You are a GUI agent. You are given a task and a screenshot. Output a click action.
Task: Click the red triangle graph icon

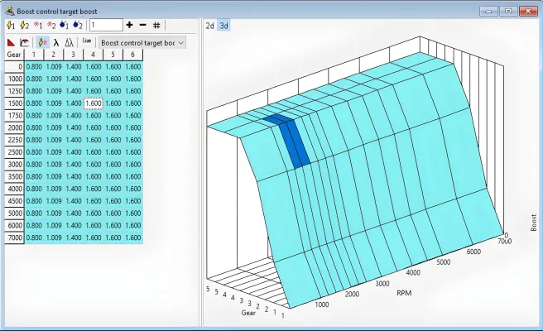(x=11, y=42)
